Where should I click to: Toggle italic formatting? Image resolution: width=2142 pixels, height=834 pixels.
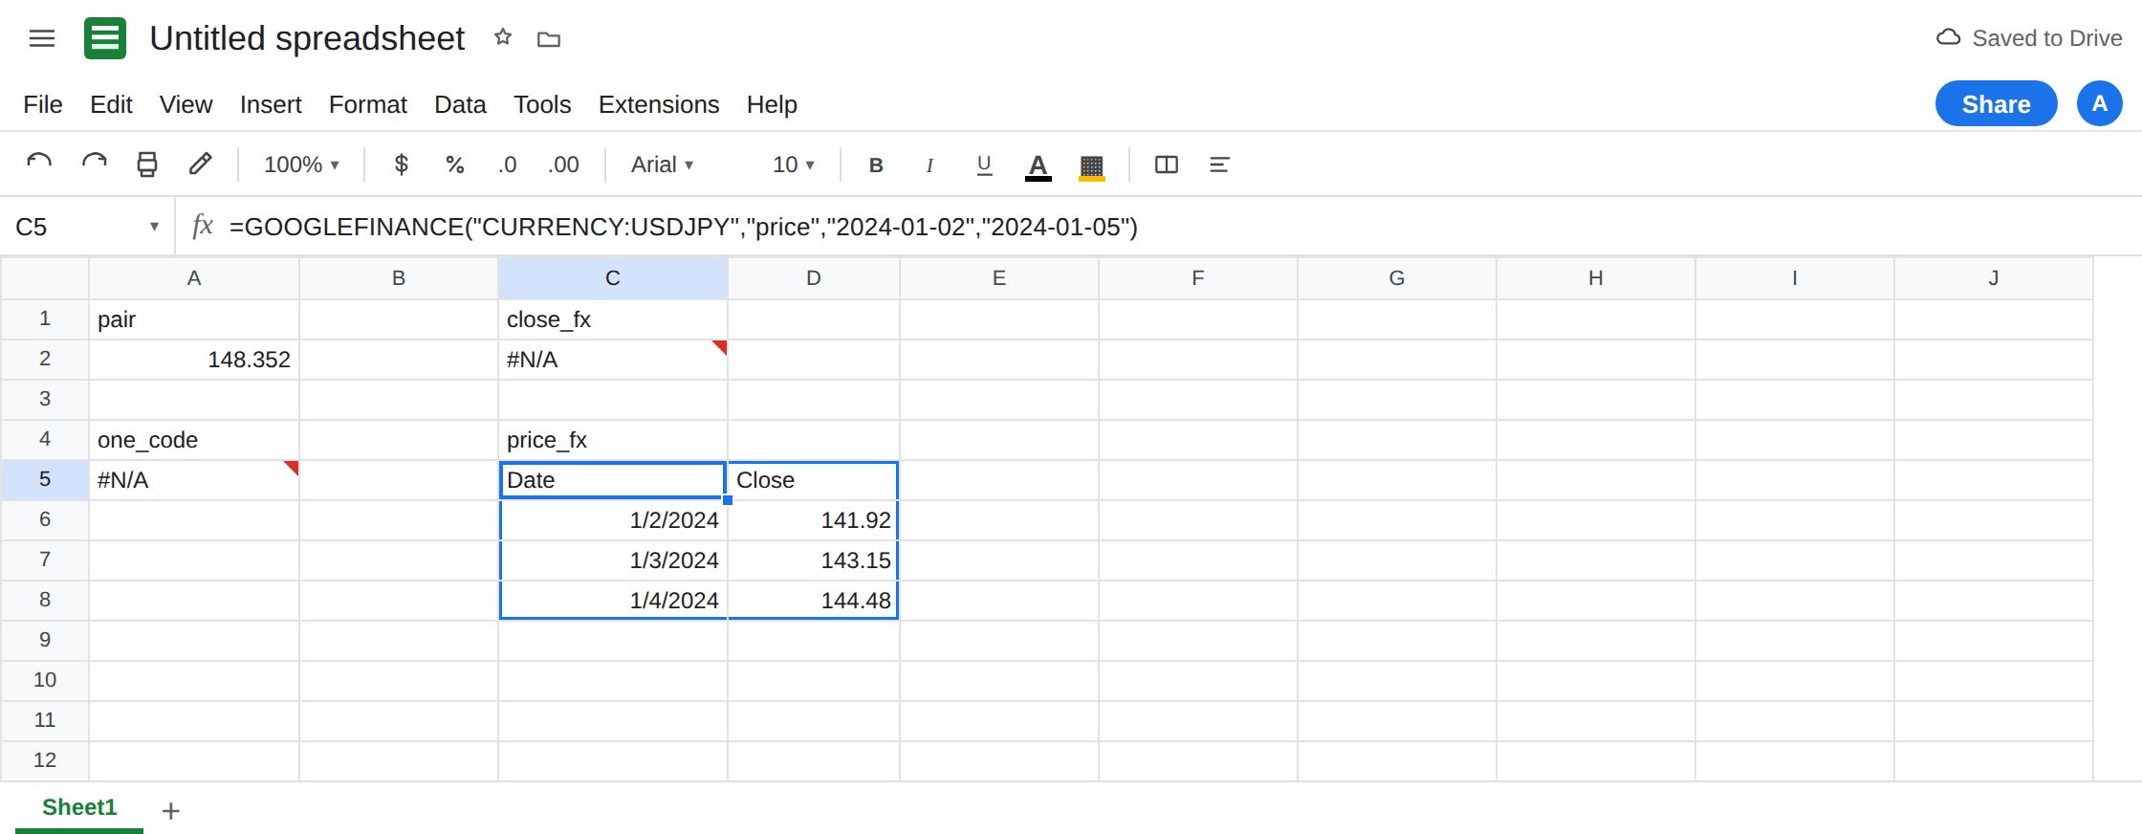click(x=929, y=165)
